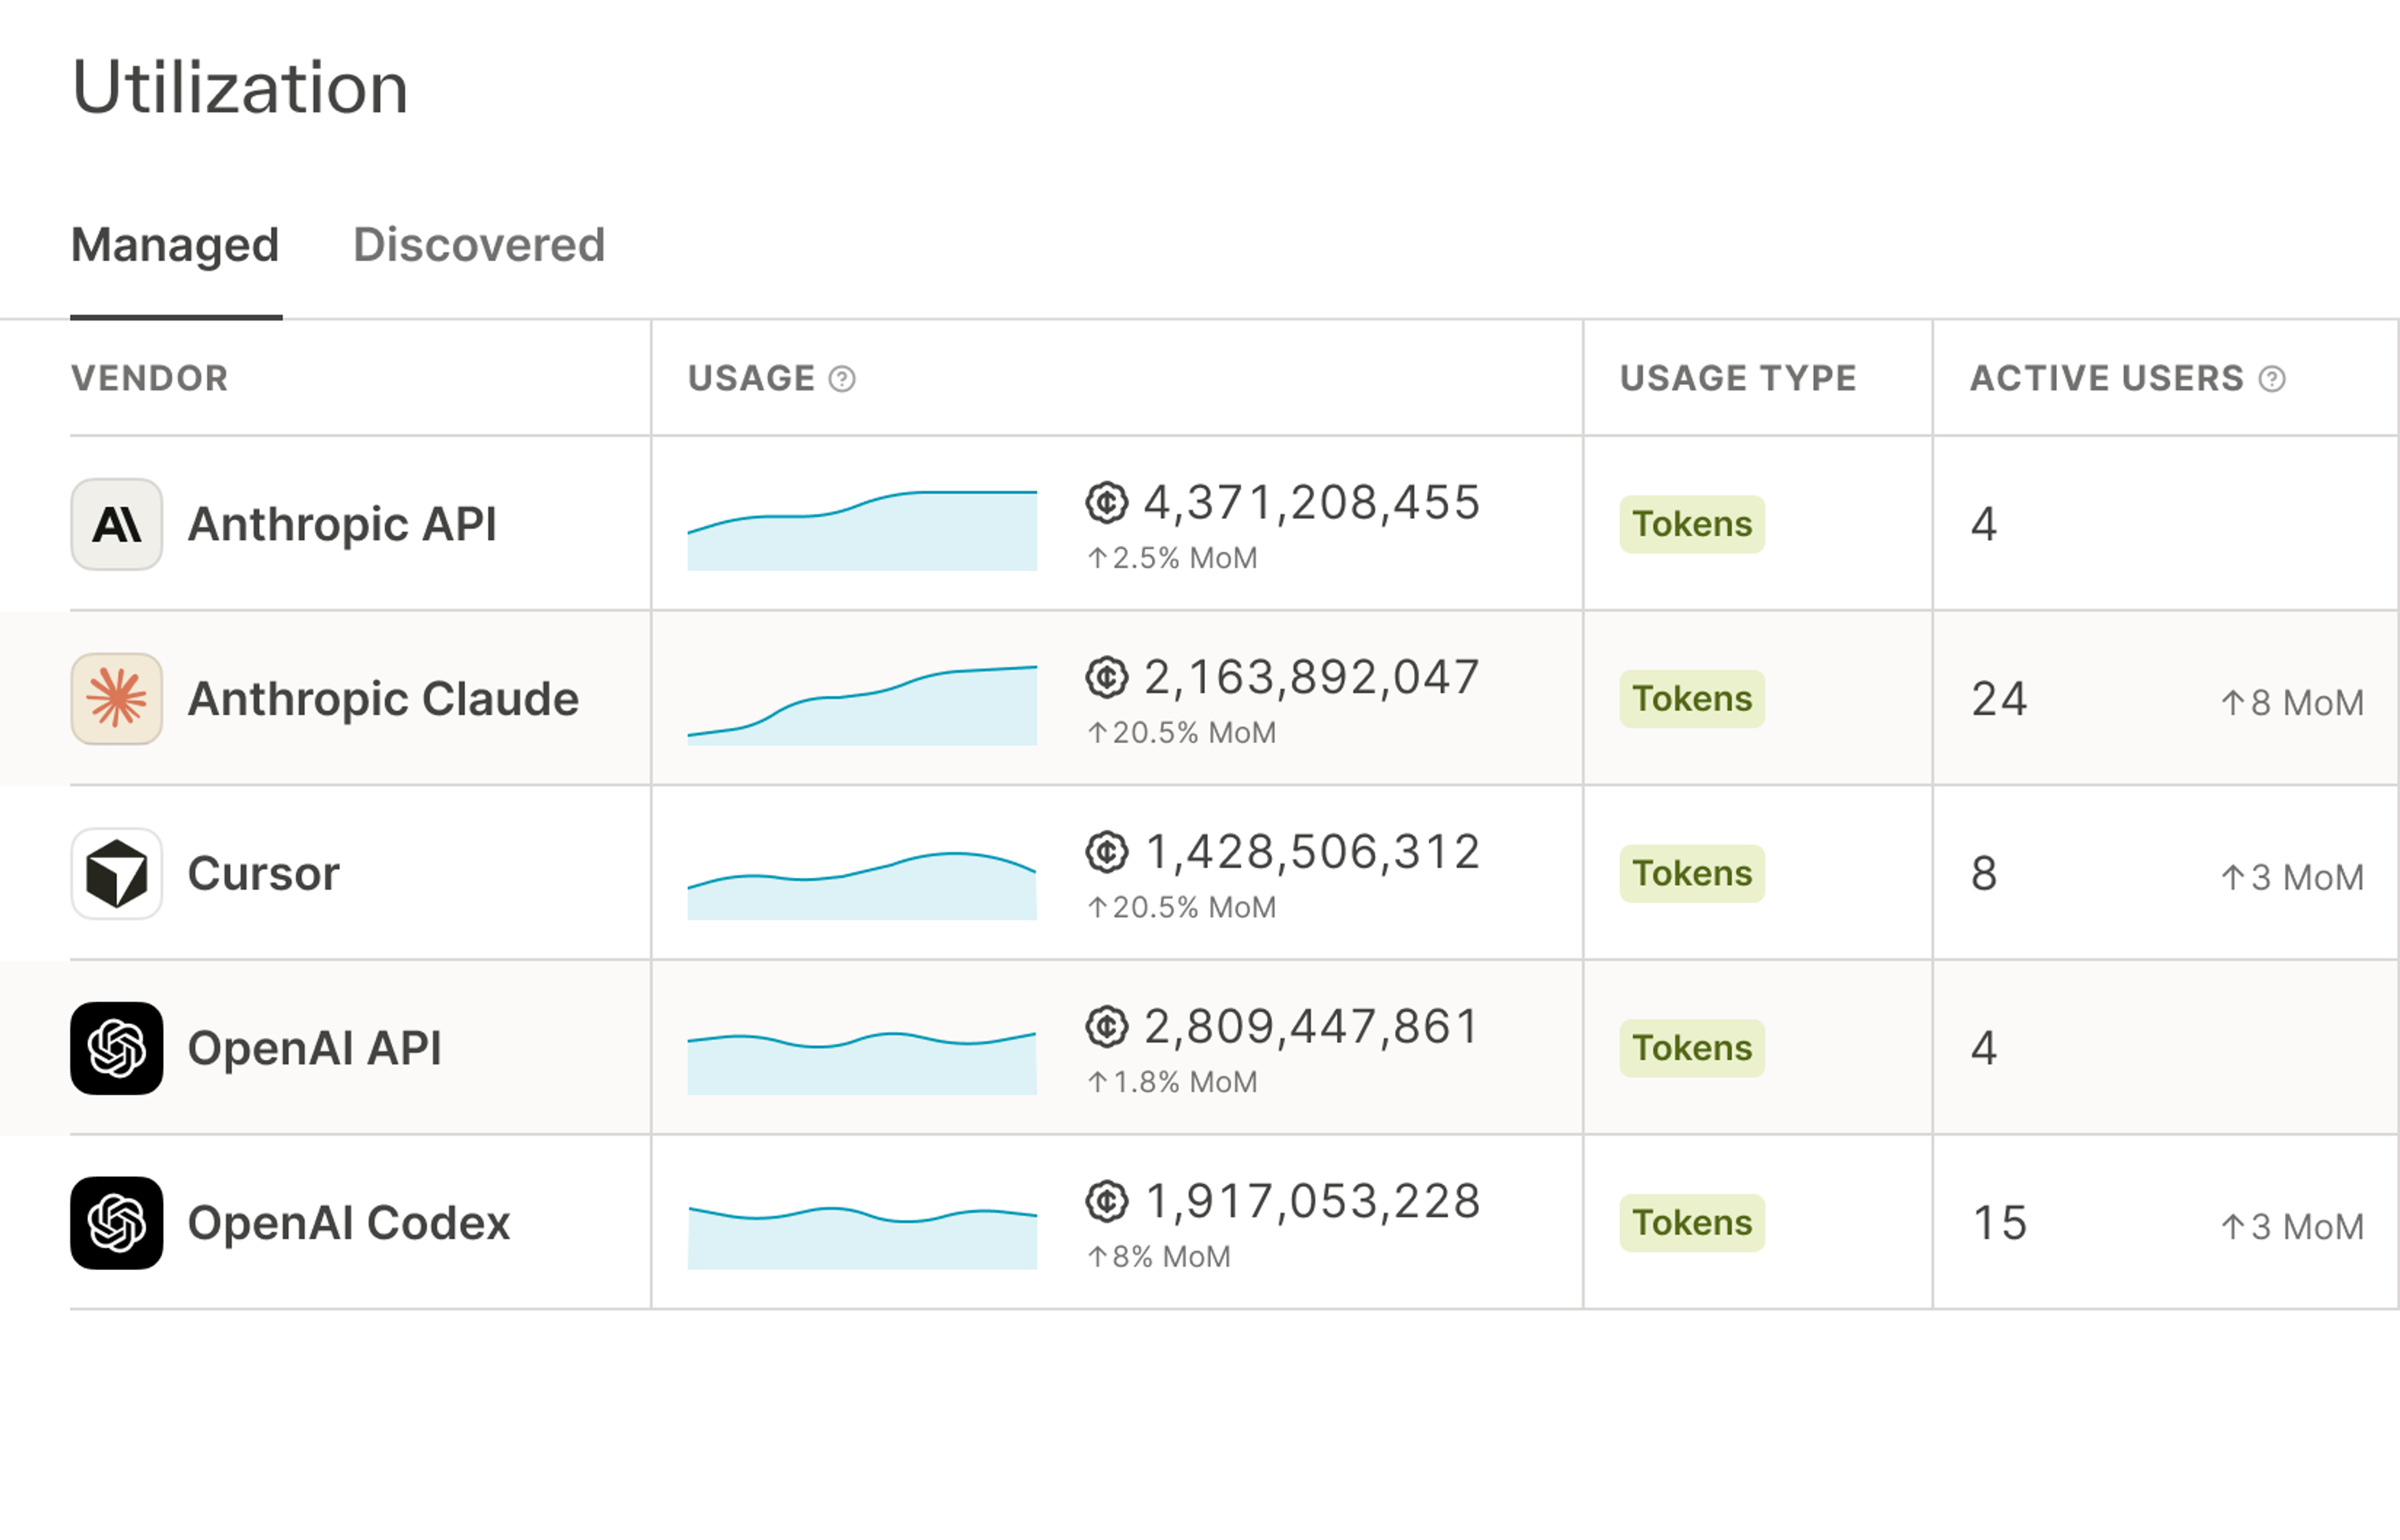Screen dimensions: 2400x1540
Task: Click active users count 24
Action: pyautogui.click(x=1999, y=699)
